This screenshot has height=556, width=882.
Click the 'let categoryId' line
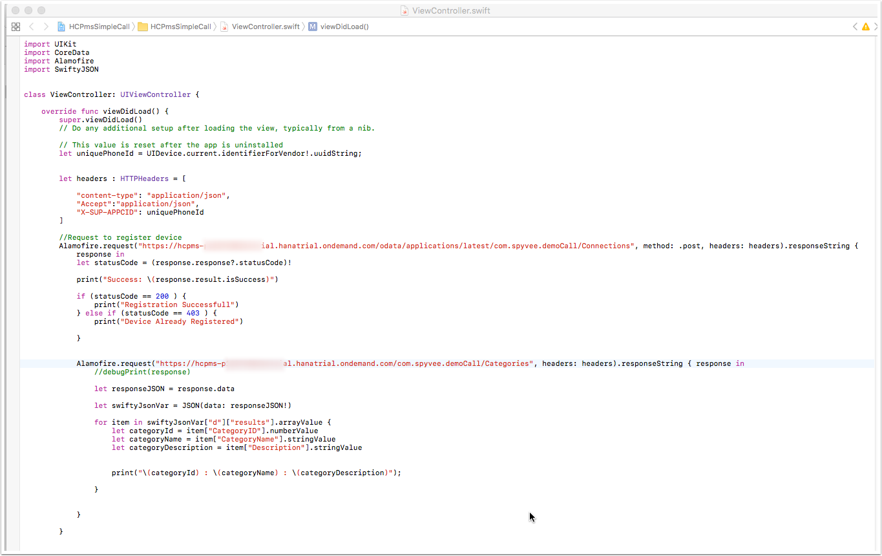215,431
